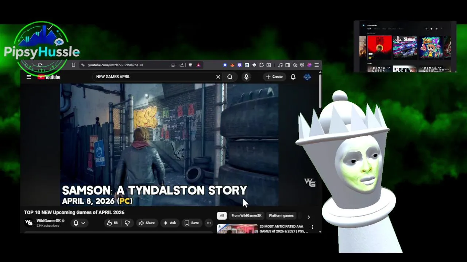Open the 20 MOST ANTICIPATED AAA GAMES title

[283, 229]
